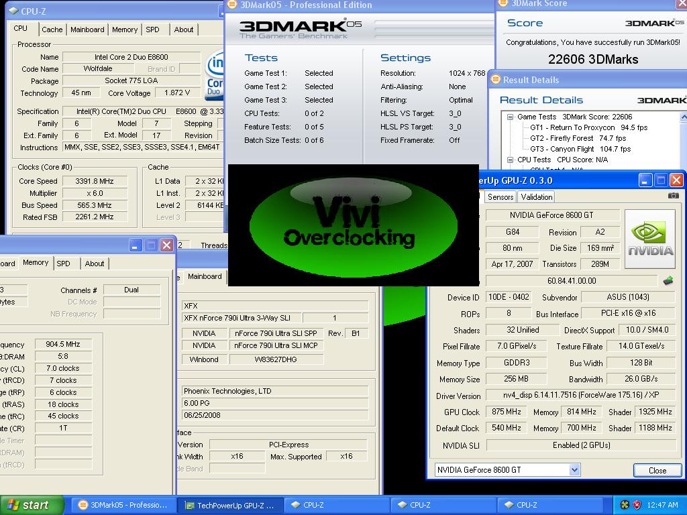Collapse the Game Tests tree node
This screenshot has width=687, height=515.
(510, 117)
